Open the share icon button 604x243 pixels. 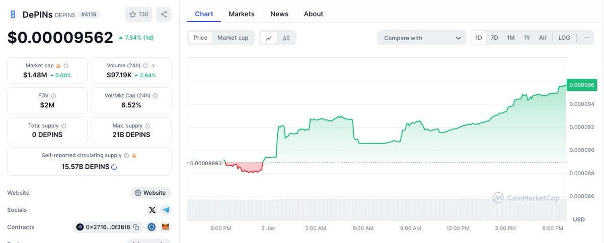coord(164,14)
